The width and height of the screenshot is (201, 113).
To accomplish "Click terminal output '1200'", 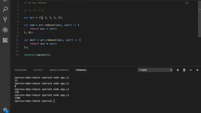I will [17, 98].
